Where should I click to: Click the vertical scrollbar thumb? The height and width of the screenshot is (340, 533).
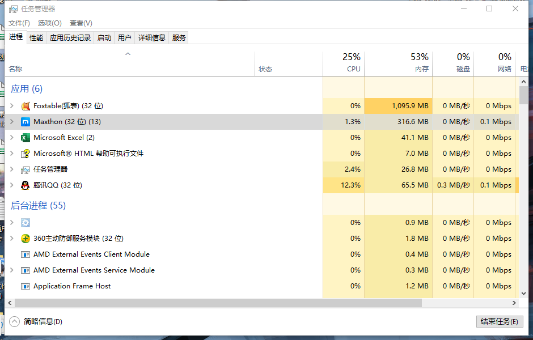coord(523,95)
